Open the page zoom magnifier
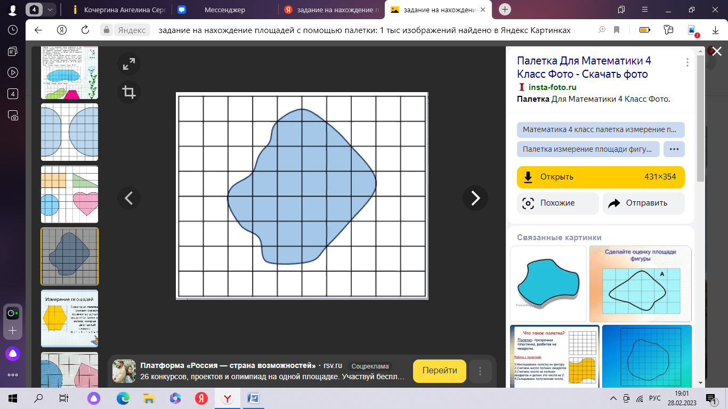The height and width of the screenshot is (409, 728). click(x=602, y=30)
